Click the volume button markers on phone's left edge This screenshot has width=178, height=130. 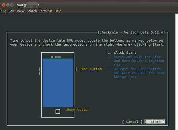[40, 71]
